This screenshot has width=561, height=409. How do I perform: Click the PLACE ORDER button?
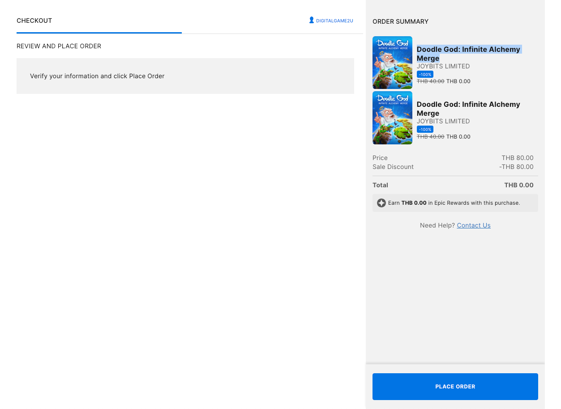(x=455, y=387)
